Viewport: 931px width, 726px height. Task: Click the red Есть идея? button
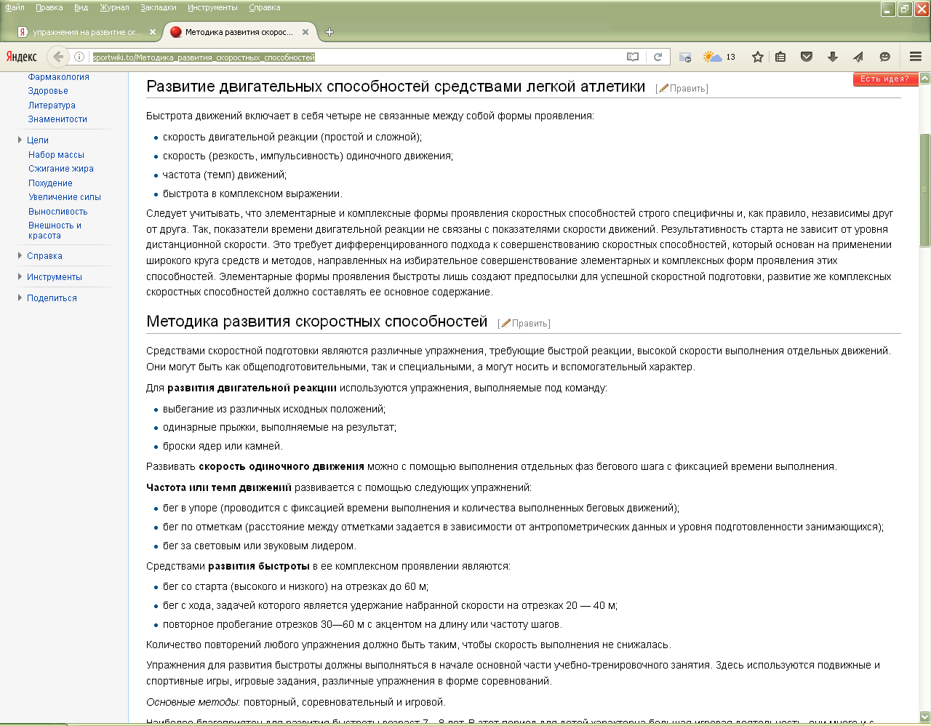pos(885,79)
